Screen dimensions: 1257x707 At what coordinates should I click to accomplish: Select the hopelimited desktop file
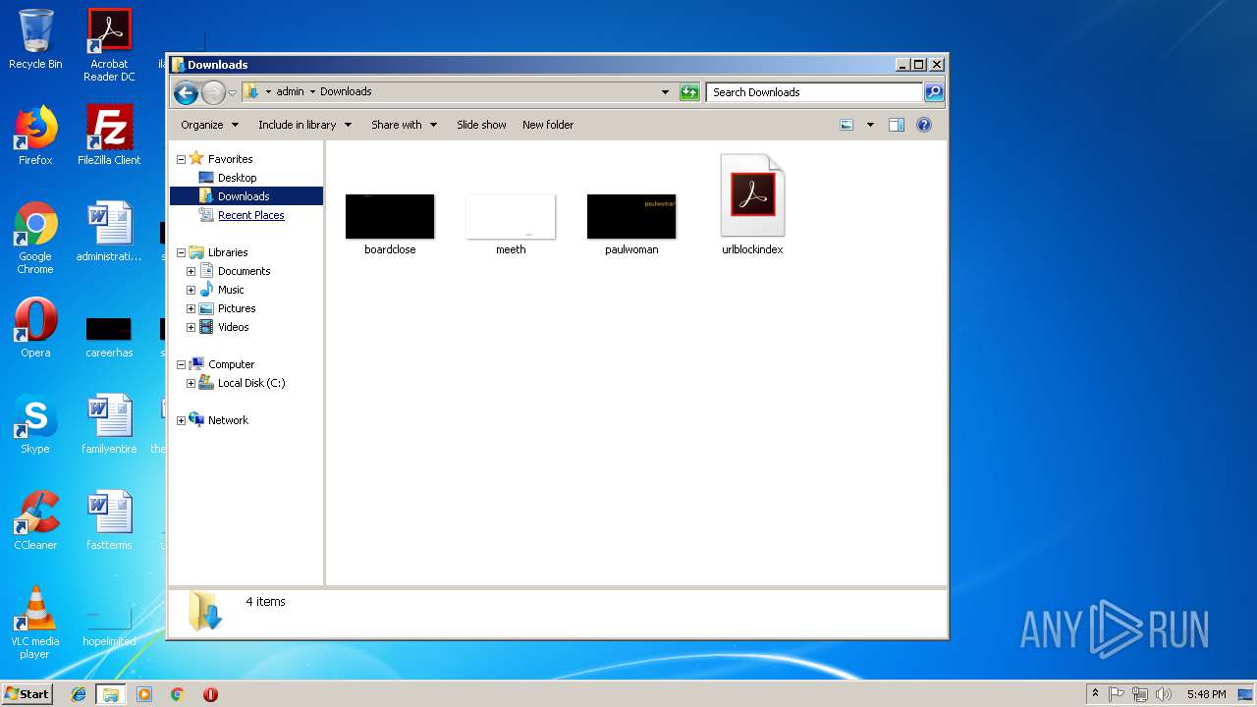pos(109,626)
